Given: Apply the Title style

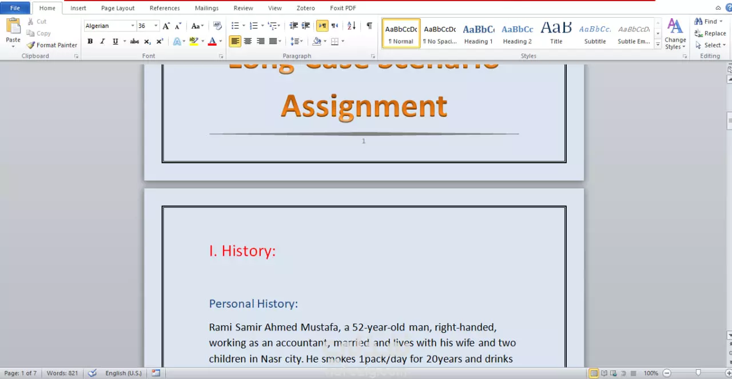Looking at the screenshot, I should (556, 34).
